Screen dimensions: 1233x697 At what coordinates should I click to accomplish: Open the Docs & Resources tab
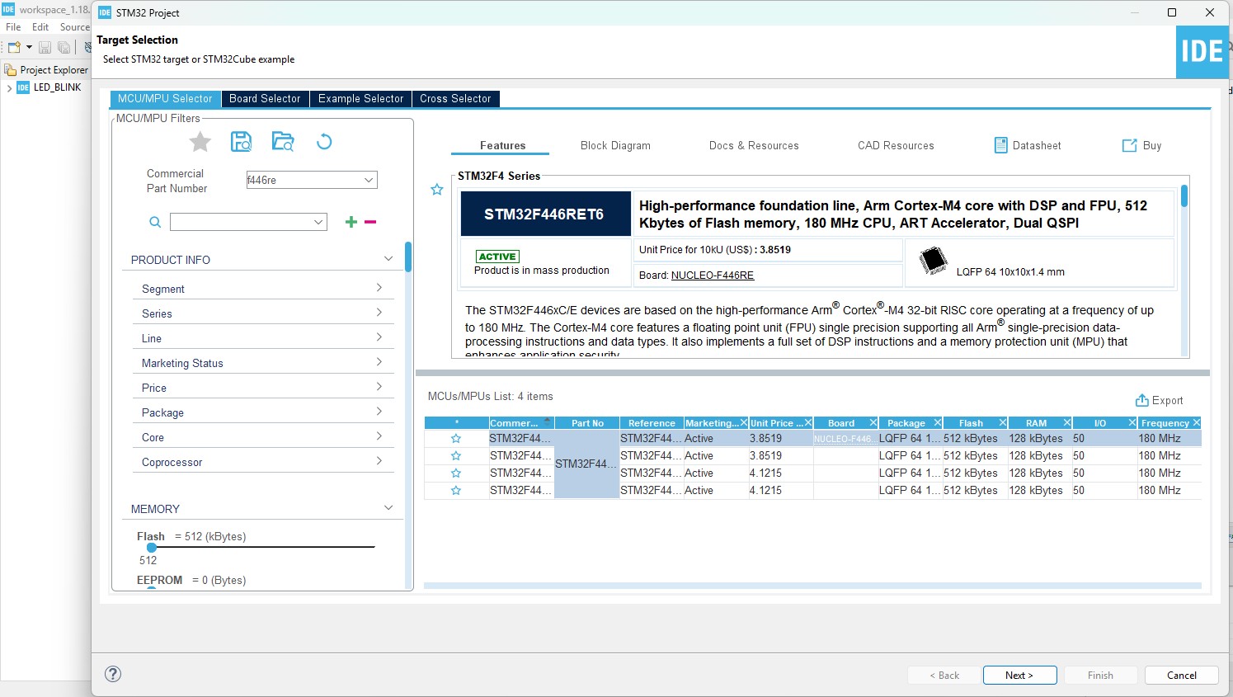[754, 145]
